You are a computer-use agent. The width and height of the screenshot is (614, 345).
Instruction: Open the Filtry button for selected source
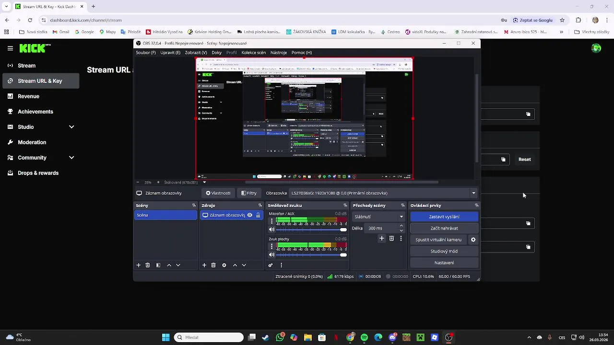pyautogui.click(x=249, y=193)
